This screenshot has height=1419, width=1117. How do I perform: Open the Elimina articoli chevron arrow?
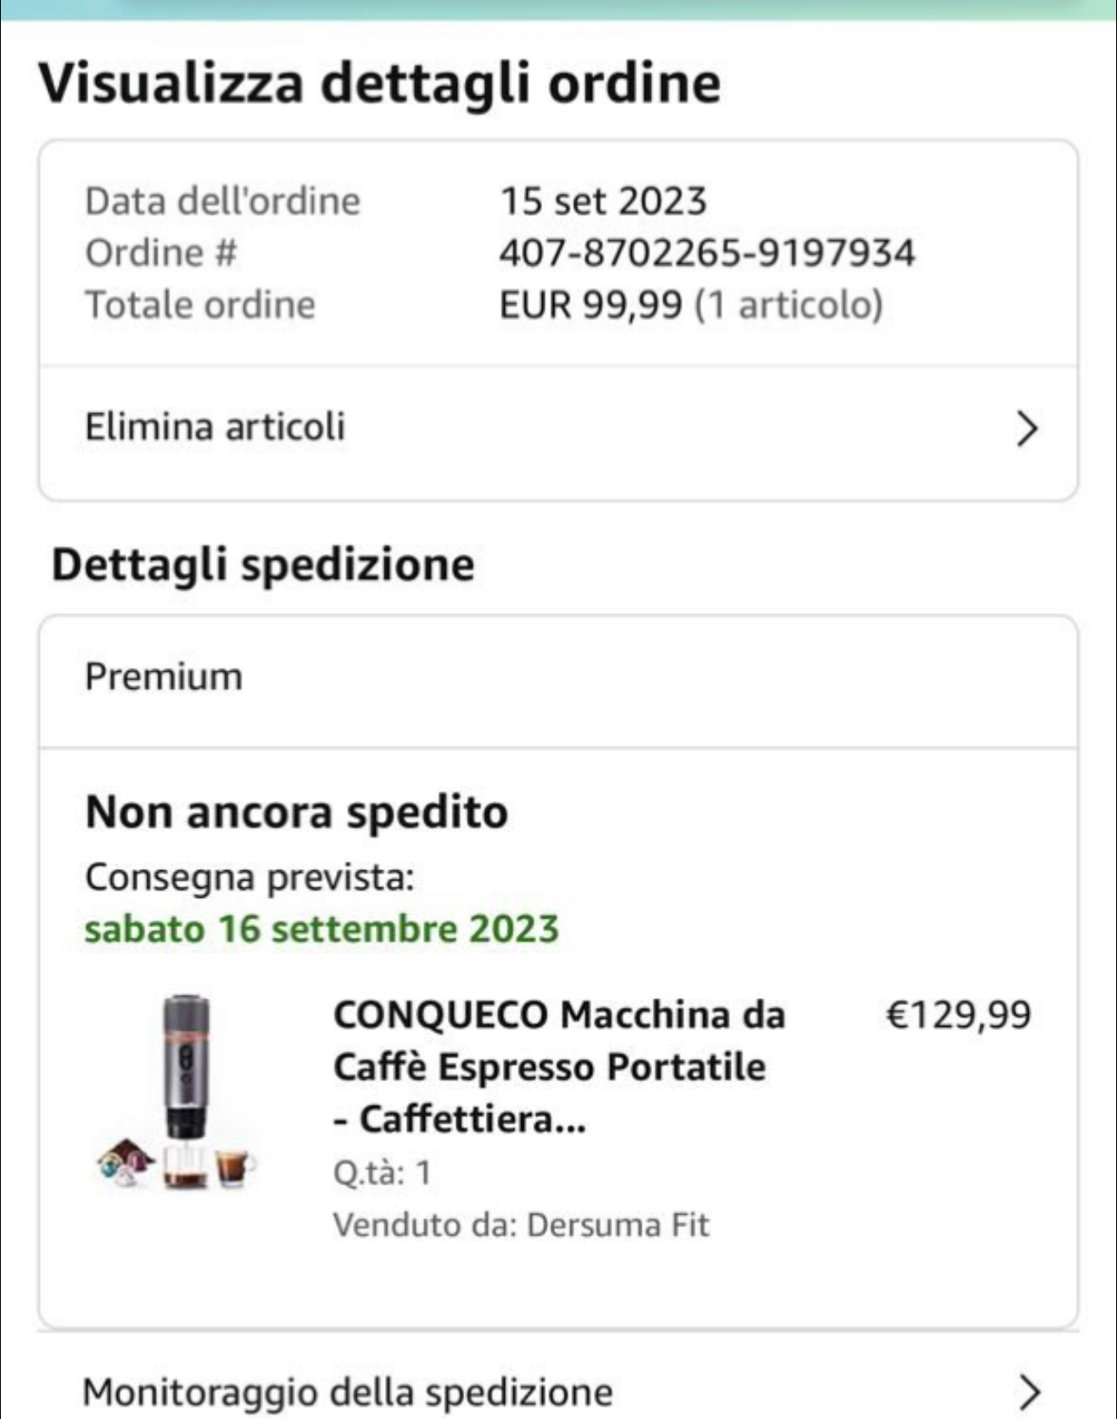point(1027,428)
